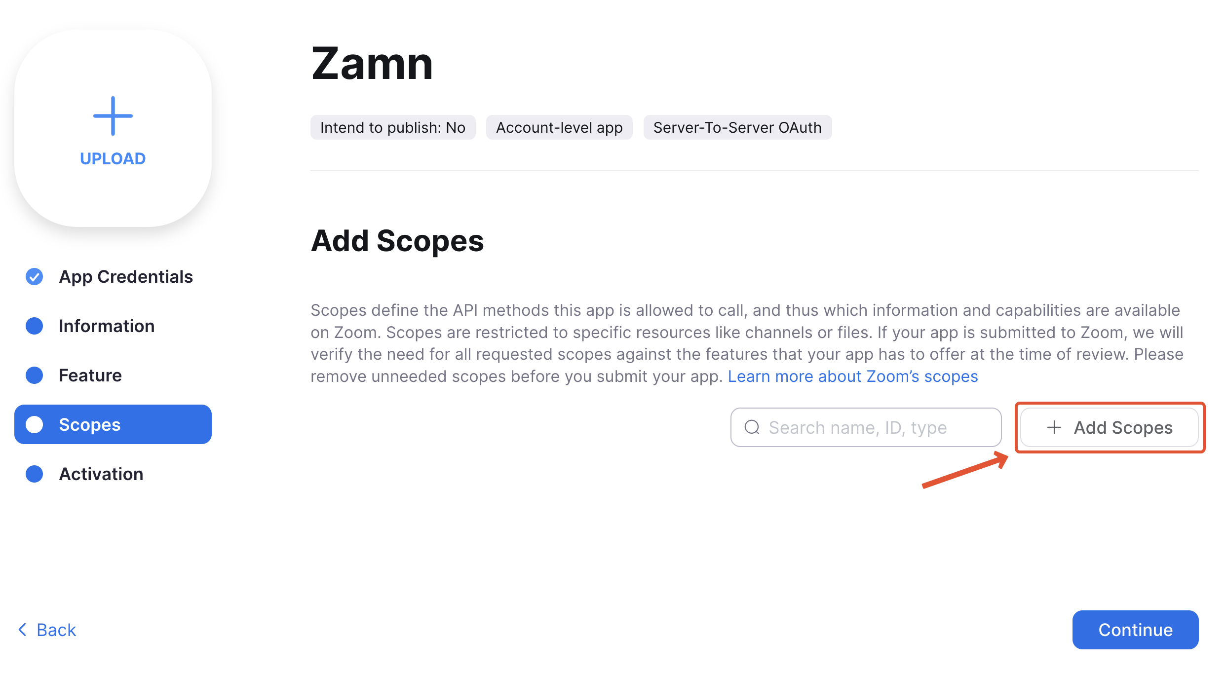Click the Back navigation button
1226x675 pixels.
[x=48, y=629]
